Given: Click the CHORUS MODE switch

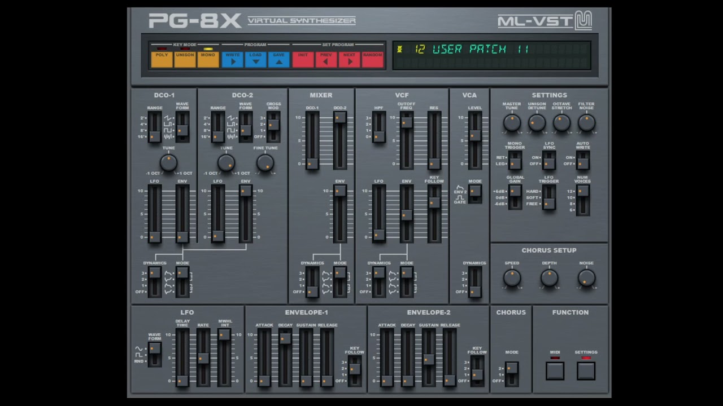Looking at the screenshot, I should pyautogui.click(x=511, y=374).
